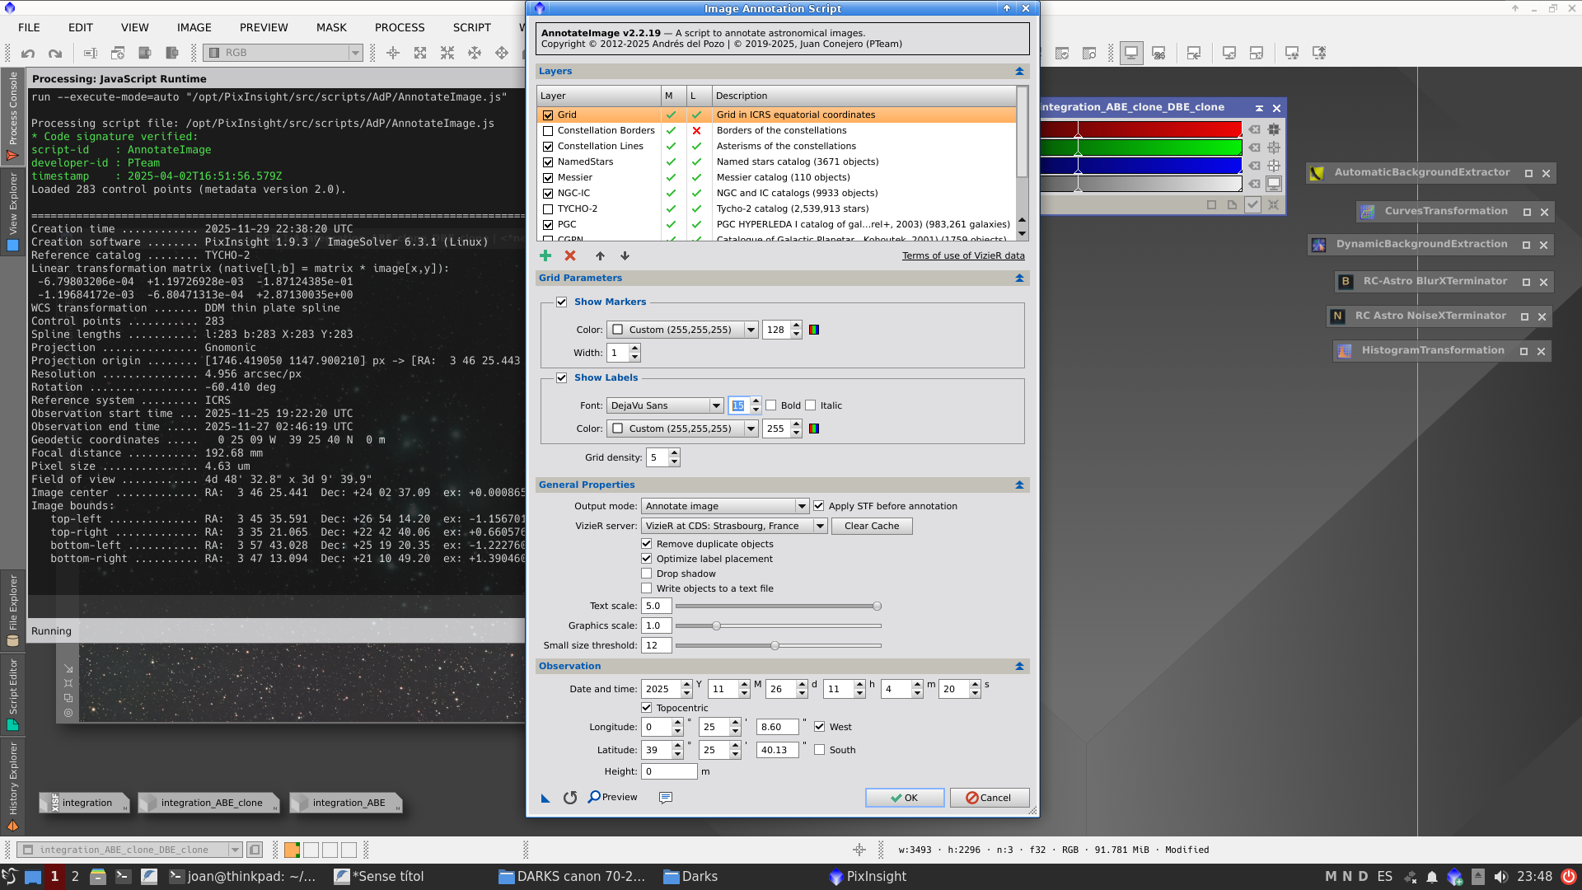The width and height of the screenshot is (1582, 890).
Task: Move the selected layer up with the up-arrow icon
Action: (600, 255)
